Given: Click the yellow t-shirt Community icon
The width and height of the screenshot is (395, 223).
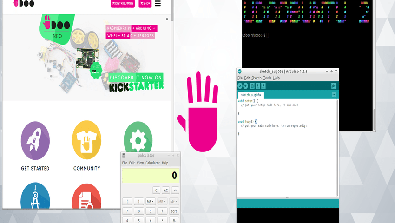Looking at the screenshot, I should tap(86, 140).
